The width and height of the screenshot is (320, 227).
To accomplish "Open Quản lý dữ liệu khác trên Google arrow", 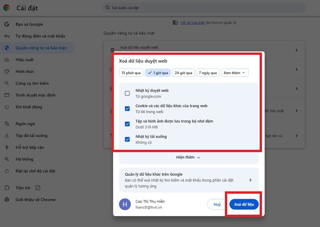I will click(x=251, y=180).
